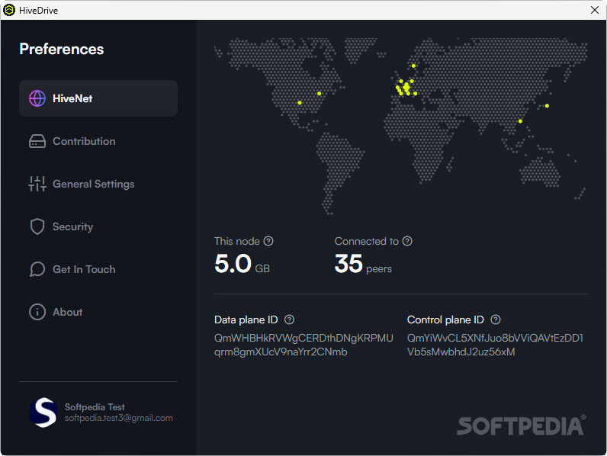The image size is (607, 456).
Task: Click the 35 peers count
Action: tap(363, 264)
